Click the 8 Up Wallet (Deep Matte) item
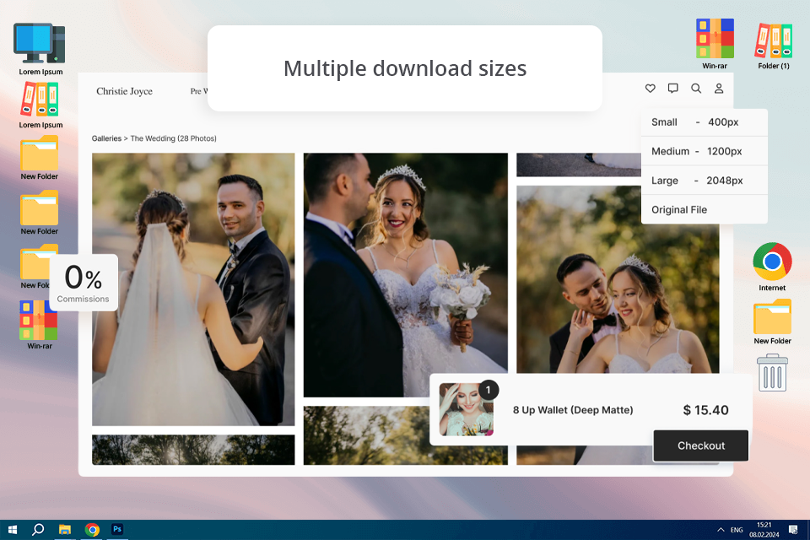Image resolution: width=810 pixels, height=540 pixels. tap(573, 410)
